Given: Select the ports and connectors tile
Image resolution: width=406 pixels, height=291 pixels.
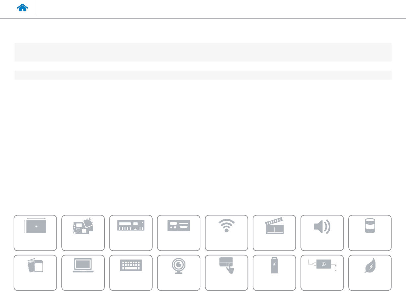Looking at the screenshot, I should tap(178, 233).
